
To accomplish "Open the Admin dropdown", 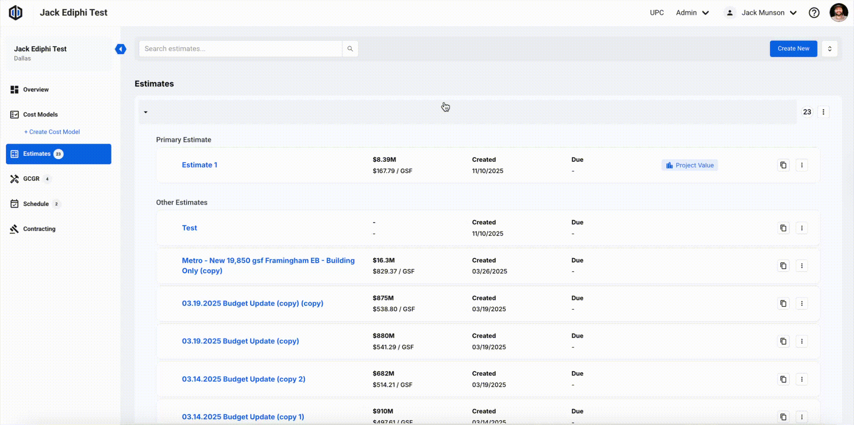I will pyautogui.click(x=692, y=13).
